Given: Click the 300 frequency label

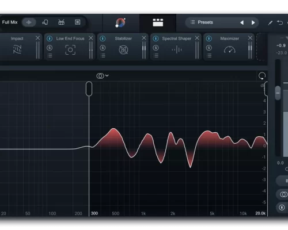Looking at the screenshot, I should 94,213.
